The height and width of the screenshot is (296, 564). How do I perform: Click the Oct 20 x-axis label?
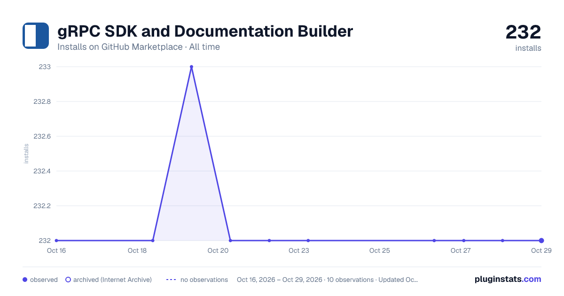tap(218, 250)
